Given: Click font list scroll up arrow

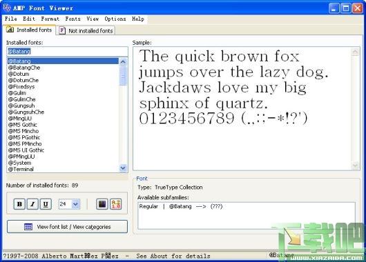Looking at the screenshot, I should click(x=123, y=61).
